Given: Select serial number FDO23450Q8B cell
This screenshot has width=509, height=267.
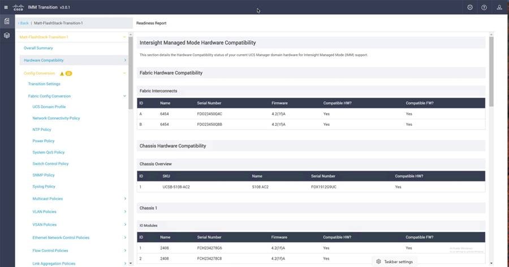Looking at the screenshot, I should pyautogui.click(x=210, y=124).
